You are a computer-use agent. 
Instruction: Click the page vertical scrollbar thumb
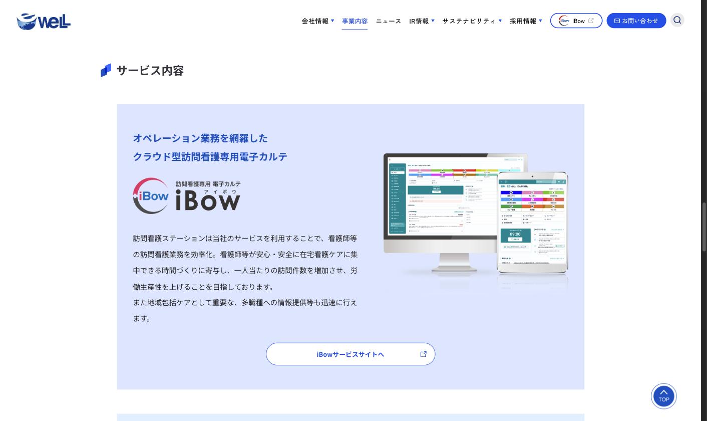click(703, 227)
